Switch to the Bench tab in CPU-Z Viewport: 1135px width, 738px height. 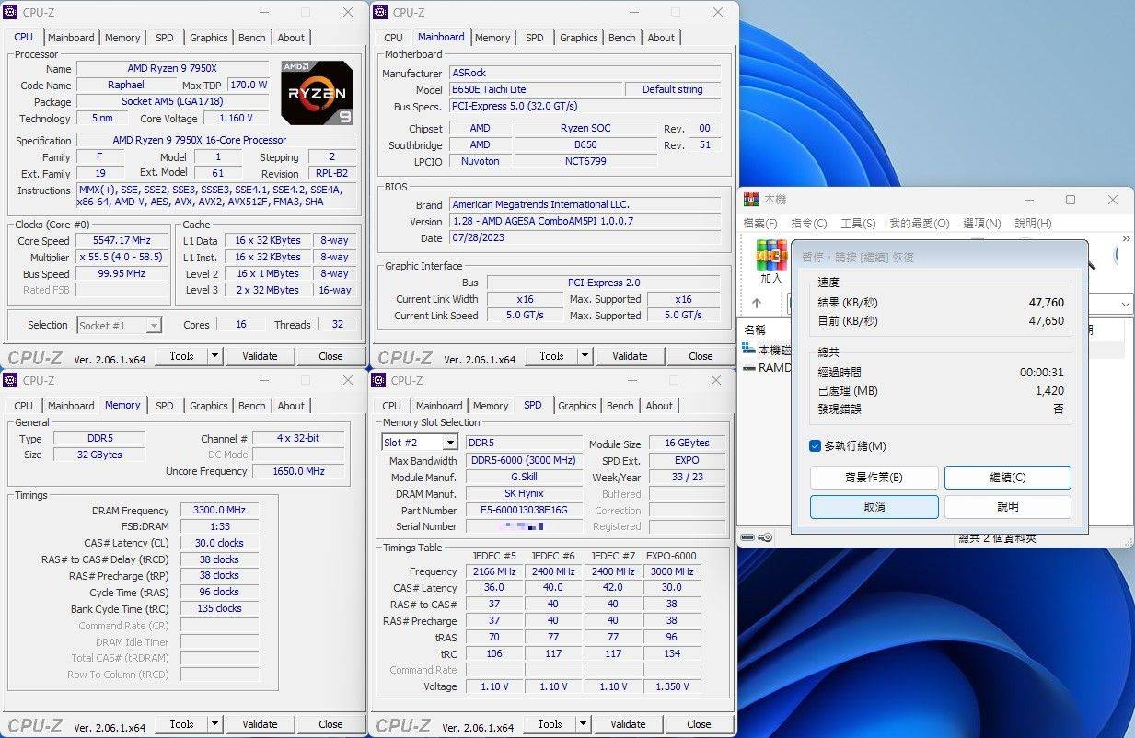(251, 37)
